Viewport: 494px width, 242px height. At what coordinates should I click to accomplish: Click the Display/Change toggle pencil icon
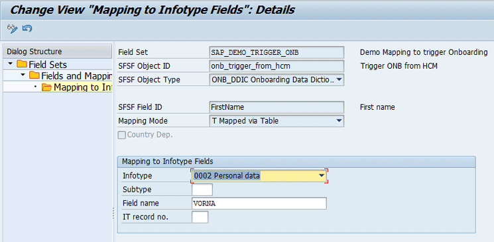click(13, 29)
